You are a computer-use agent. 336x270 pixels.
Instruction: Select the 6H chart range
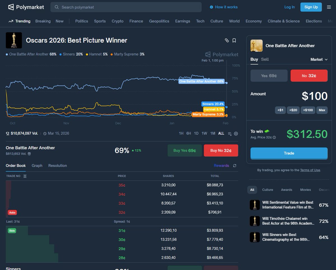[189, 133]
